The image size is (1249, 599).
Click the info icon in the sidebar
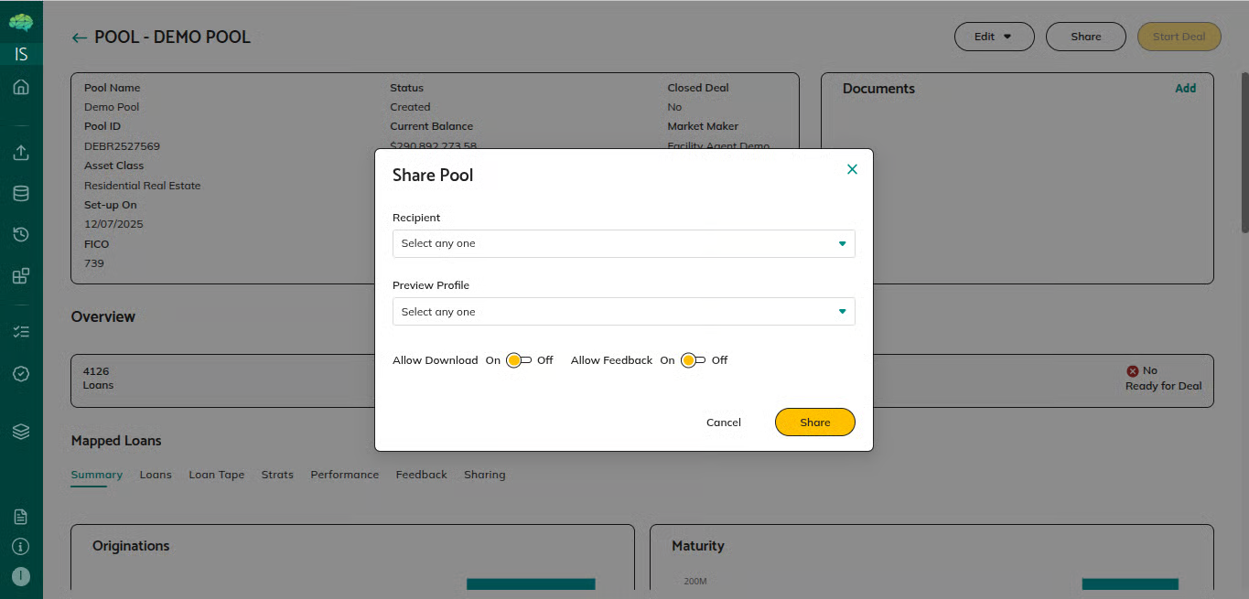(x=21, y=547)
